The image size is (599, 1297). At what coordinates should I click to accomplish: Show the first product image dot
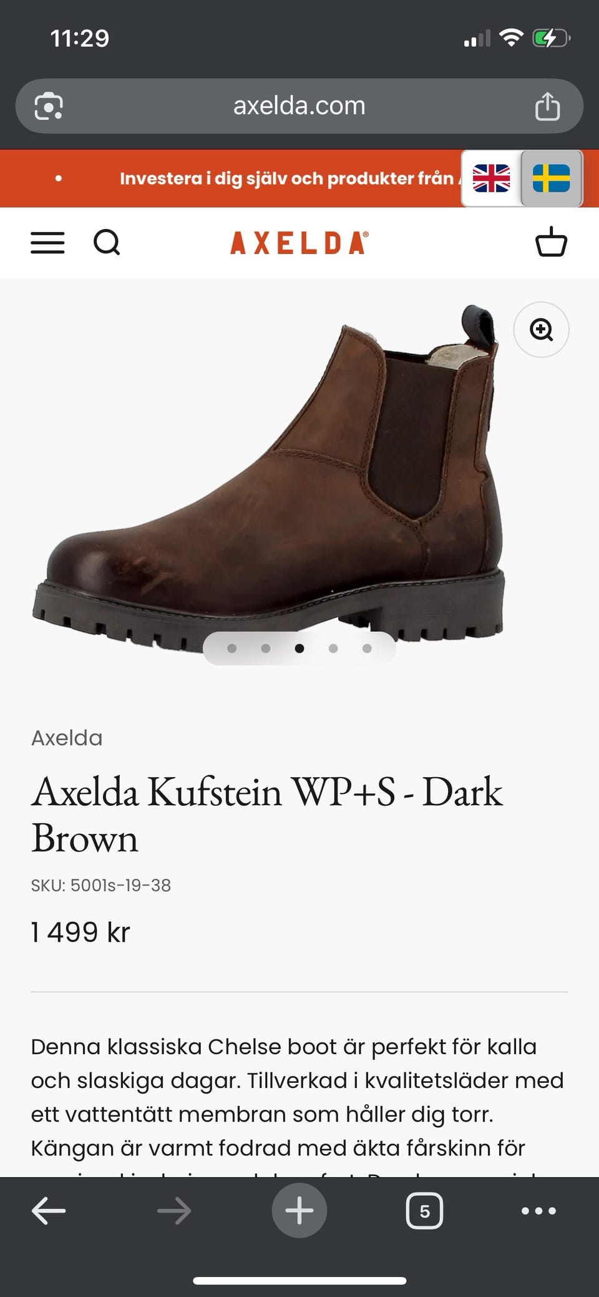coord(232,648)
